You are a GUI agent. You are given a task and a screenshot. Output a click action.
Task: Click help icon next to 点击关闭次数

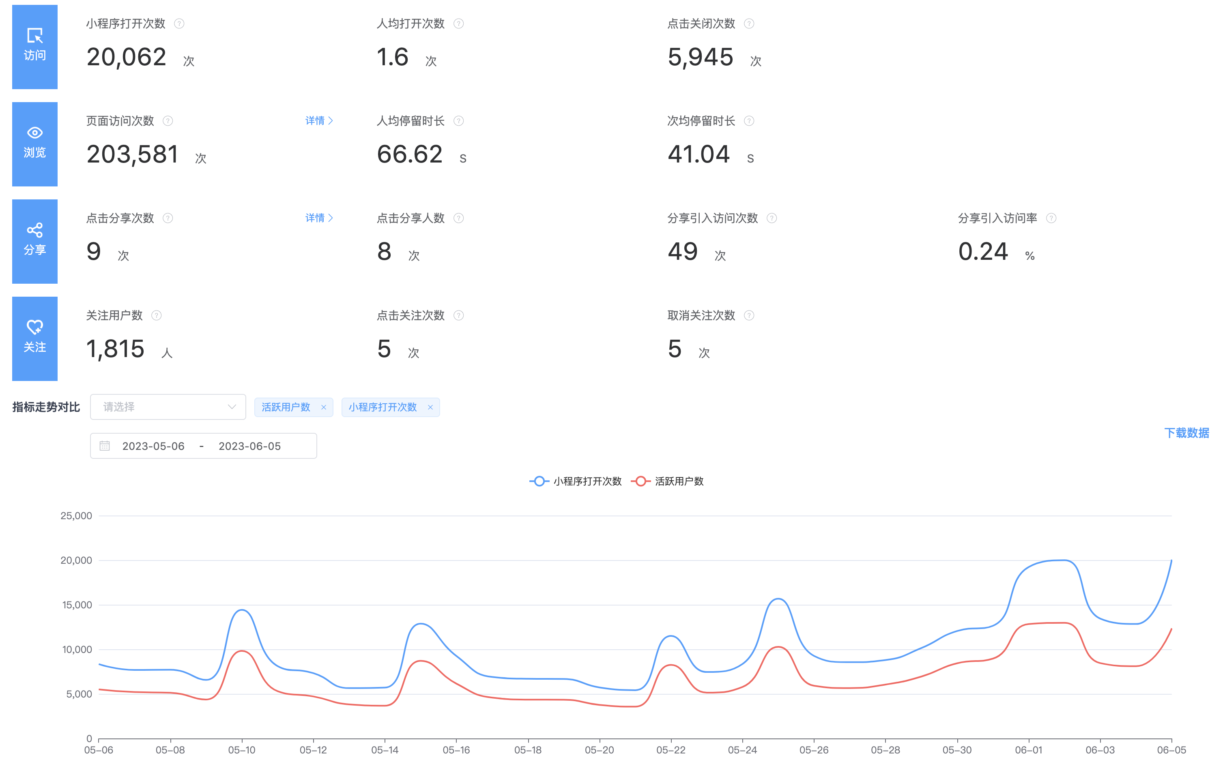tap(749, 24)
